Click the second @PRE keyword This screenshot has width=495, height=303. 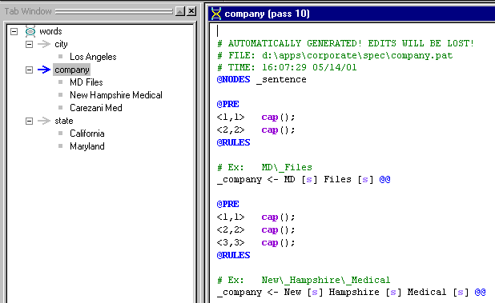pyautogui.click(x=228, y=204)
